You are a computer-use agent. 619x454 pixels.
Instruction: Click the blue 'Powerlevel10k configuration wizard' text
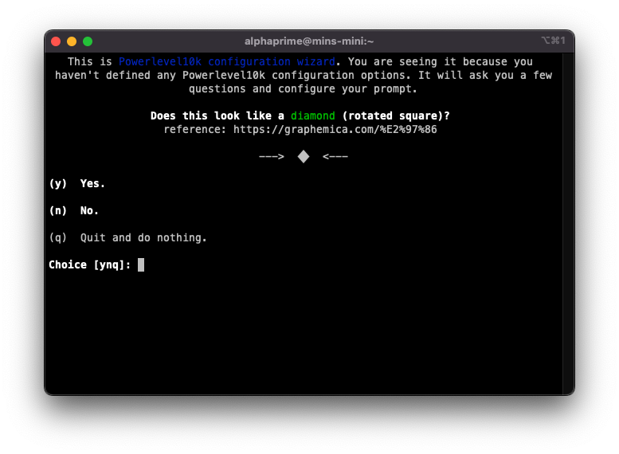pyautogui.click(x=227, y=62)
